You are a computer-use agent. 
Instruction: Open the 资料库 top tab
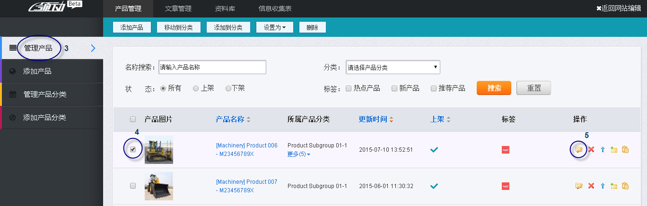pos(225,9)
